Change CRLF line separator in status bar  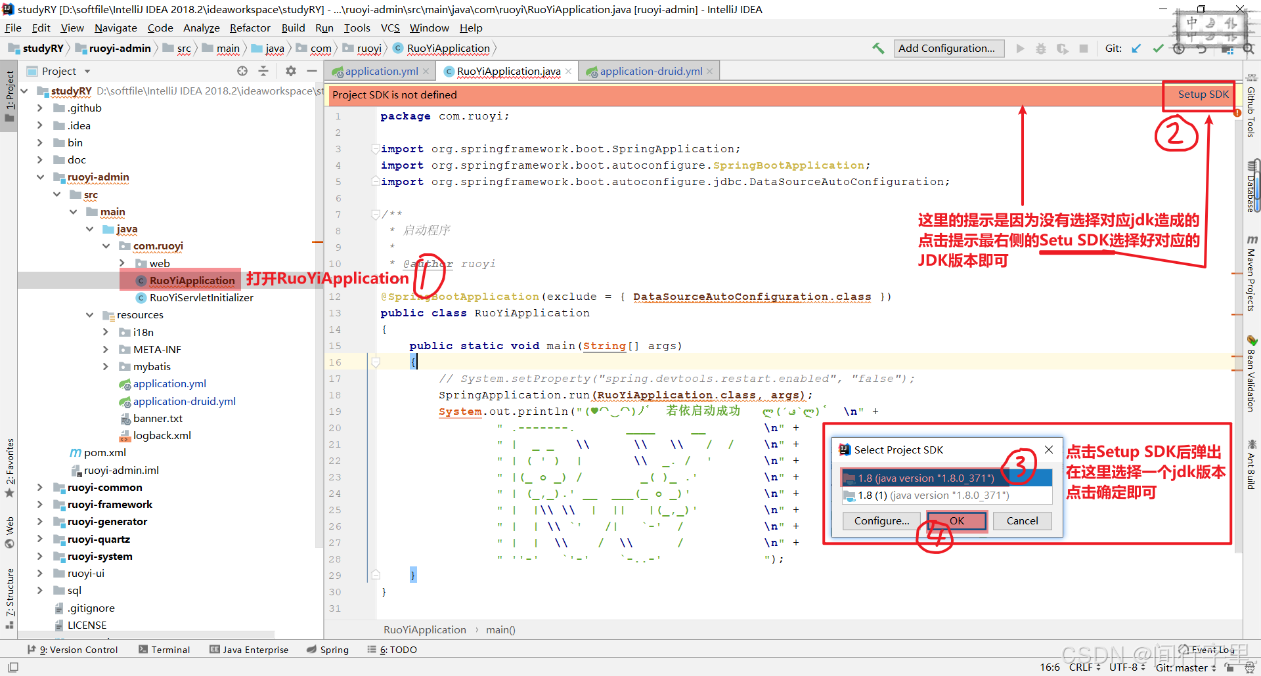1084,667
